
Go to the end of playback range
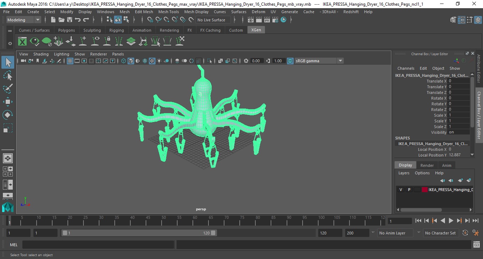click(475, 221)
